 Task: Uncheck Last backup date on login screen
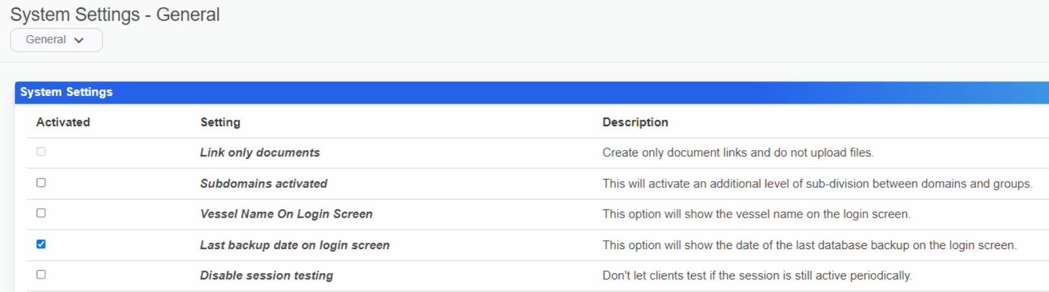(41, 244)
